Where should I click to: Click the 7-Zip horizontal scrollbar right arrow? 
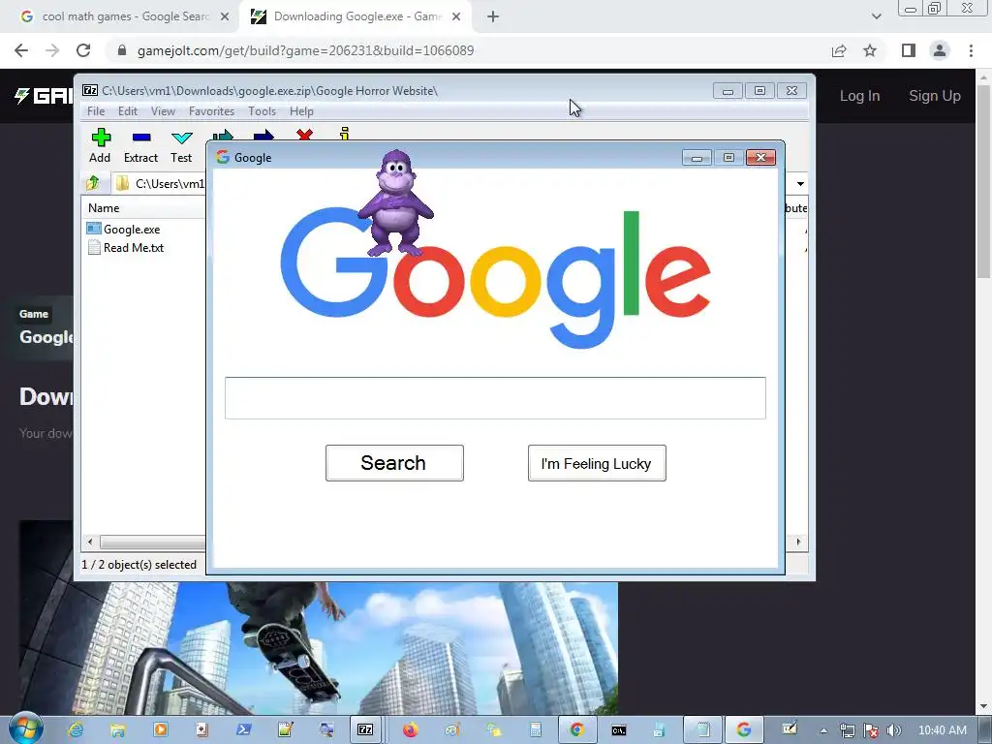(798, 542)
